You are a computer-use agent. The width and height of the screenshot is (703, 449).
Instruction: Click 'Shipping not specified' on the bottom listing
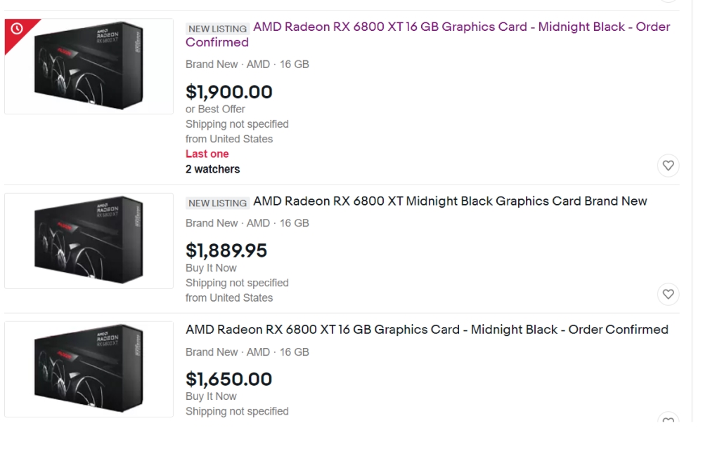[x=237, y=411]
